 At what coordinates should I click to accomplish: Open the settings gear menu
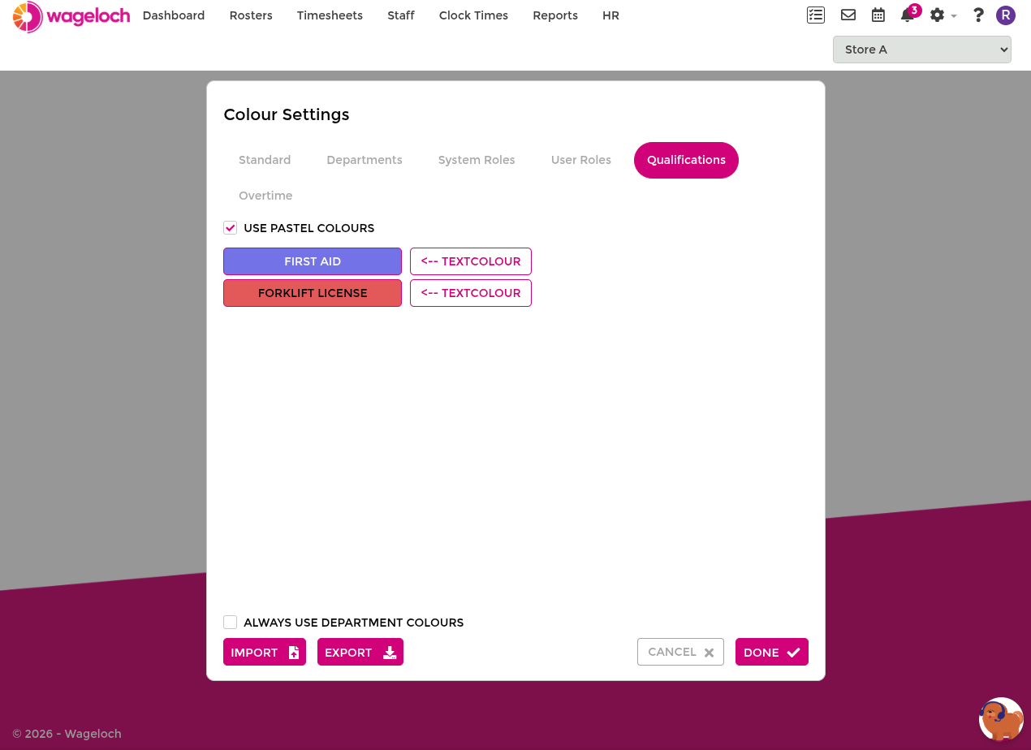click(943, 15)
